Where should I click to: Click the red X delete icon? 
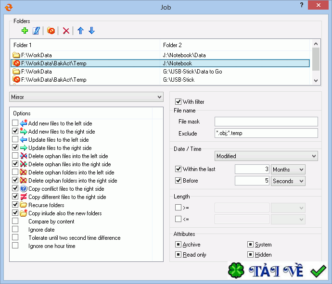[66, 31]
